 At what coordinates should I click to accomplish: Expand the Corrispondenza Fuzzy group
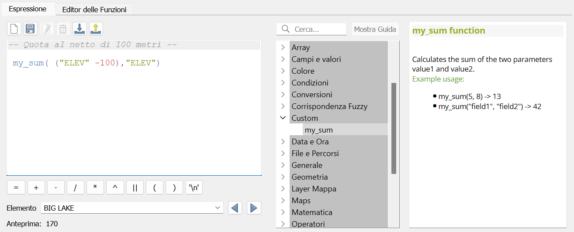click(x=283, y=106)
